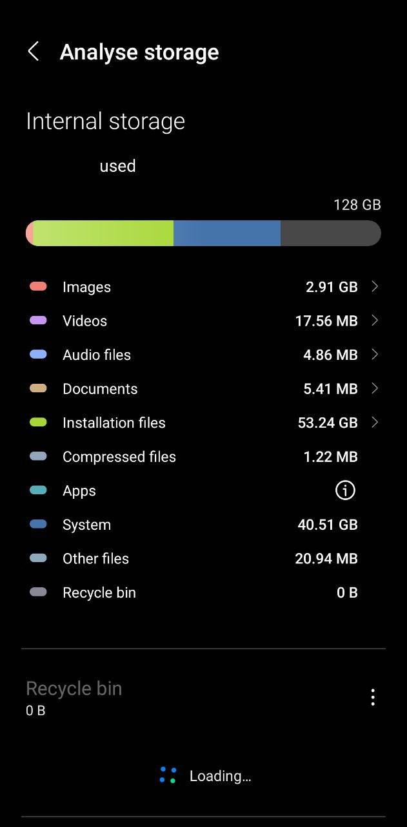Open Apps info icon
Image resolution: width=407 pixels, height=827 pixels.
pos(345,490)
